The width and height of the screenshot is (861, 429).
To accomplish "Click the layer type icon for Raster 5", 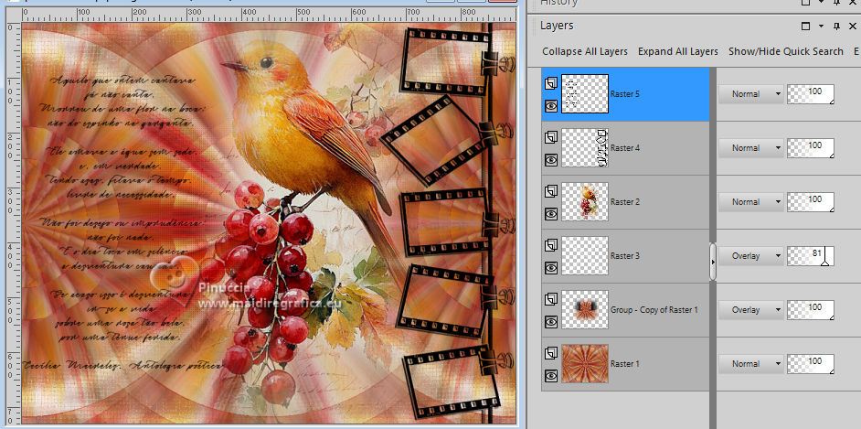I will [549, 83].
